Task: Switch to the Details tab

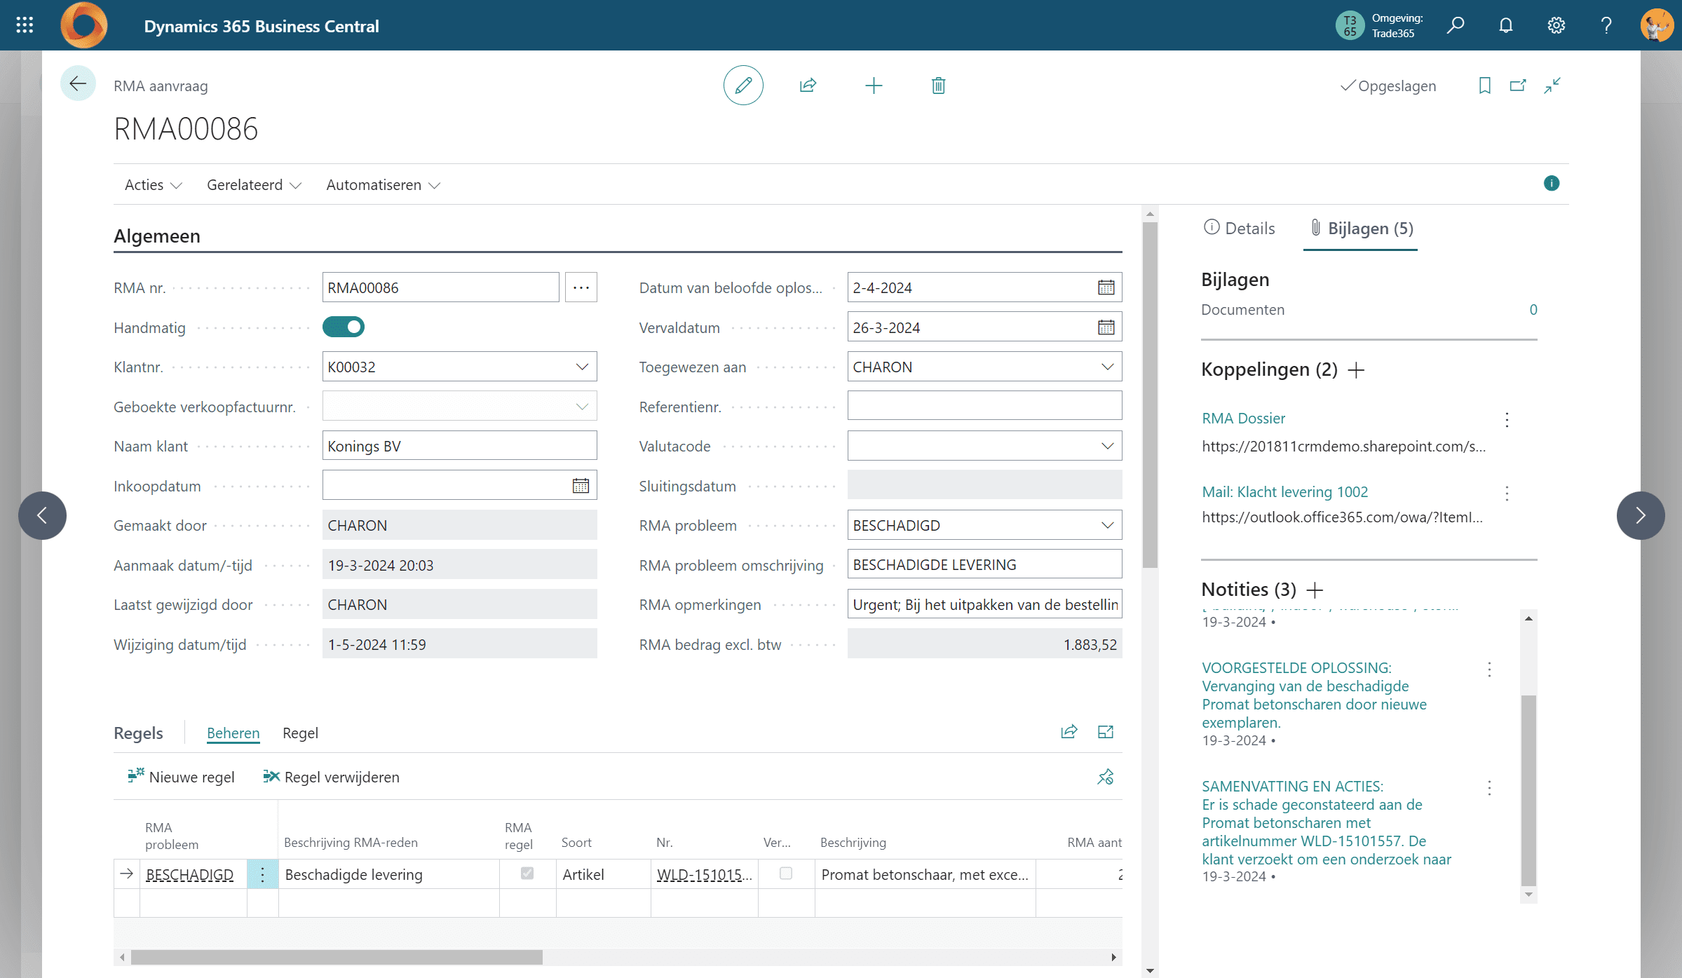Action: tap(1239, 228)
